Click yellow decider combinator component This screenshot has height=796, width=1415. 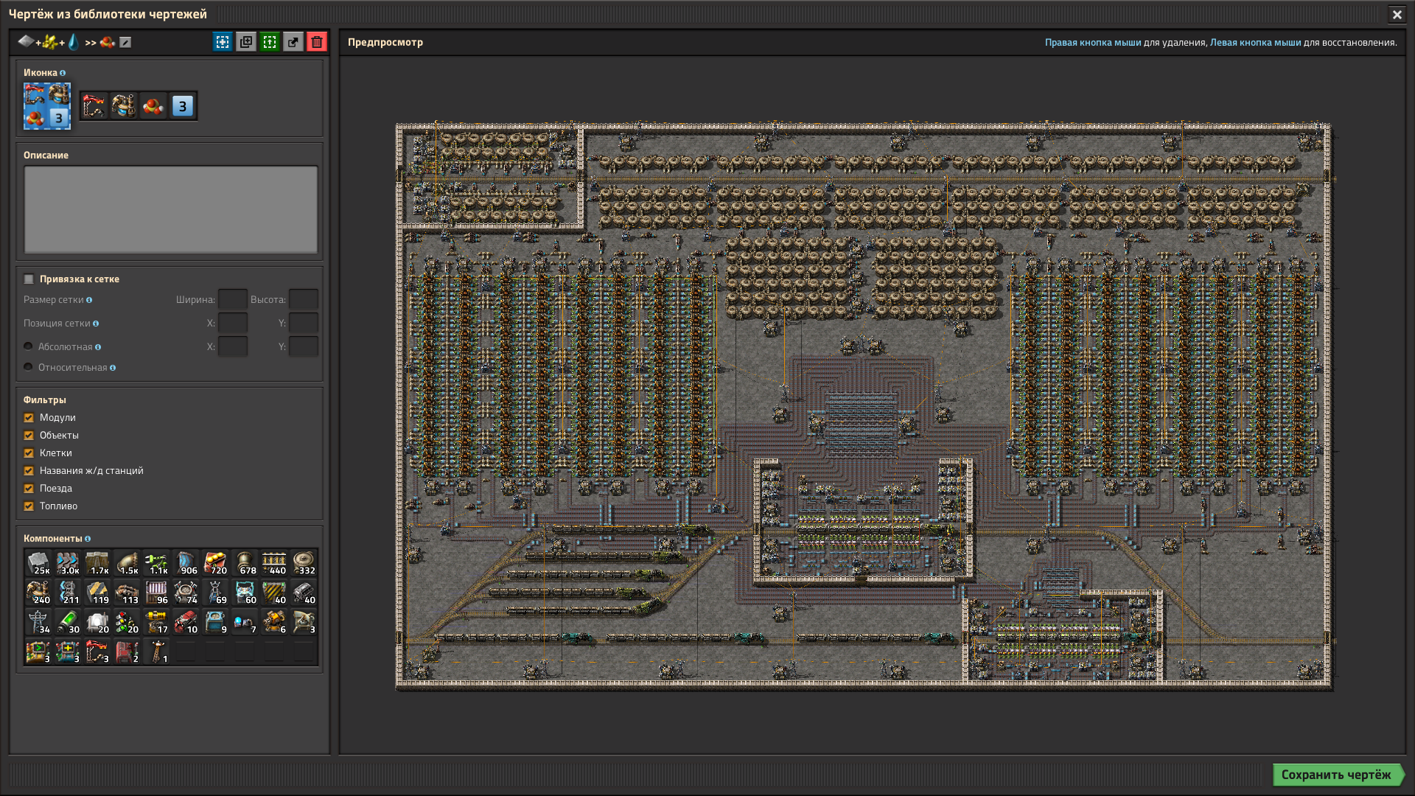(38, 652)
